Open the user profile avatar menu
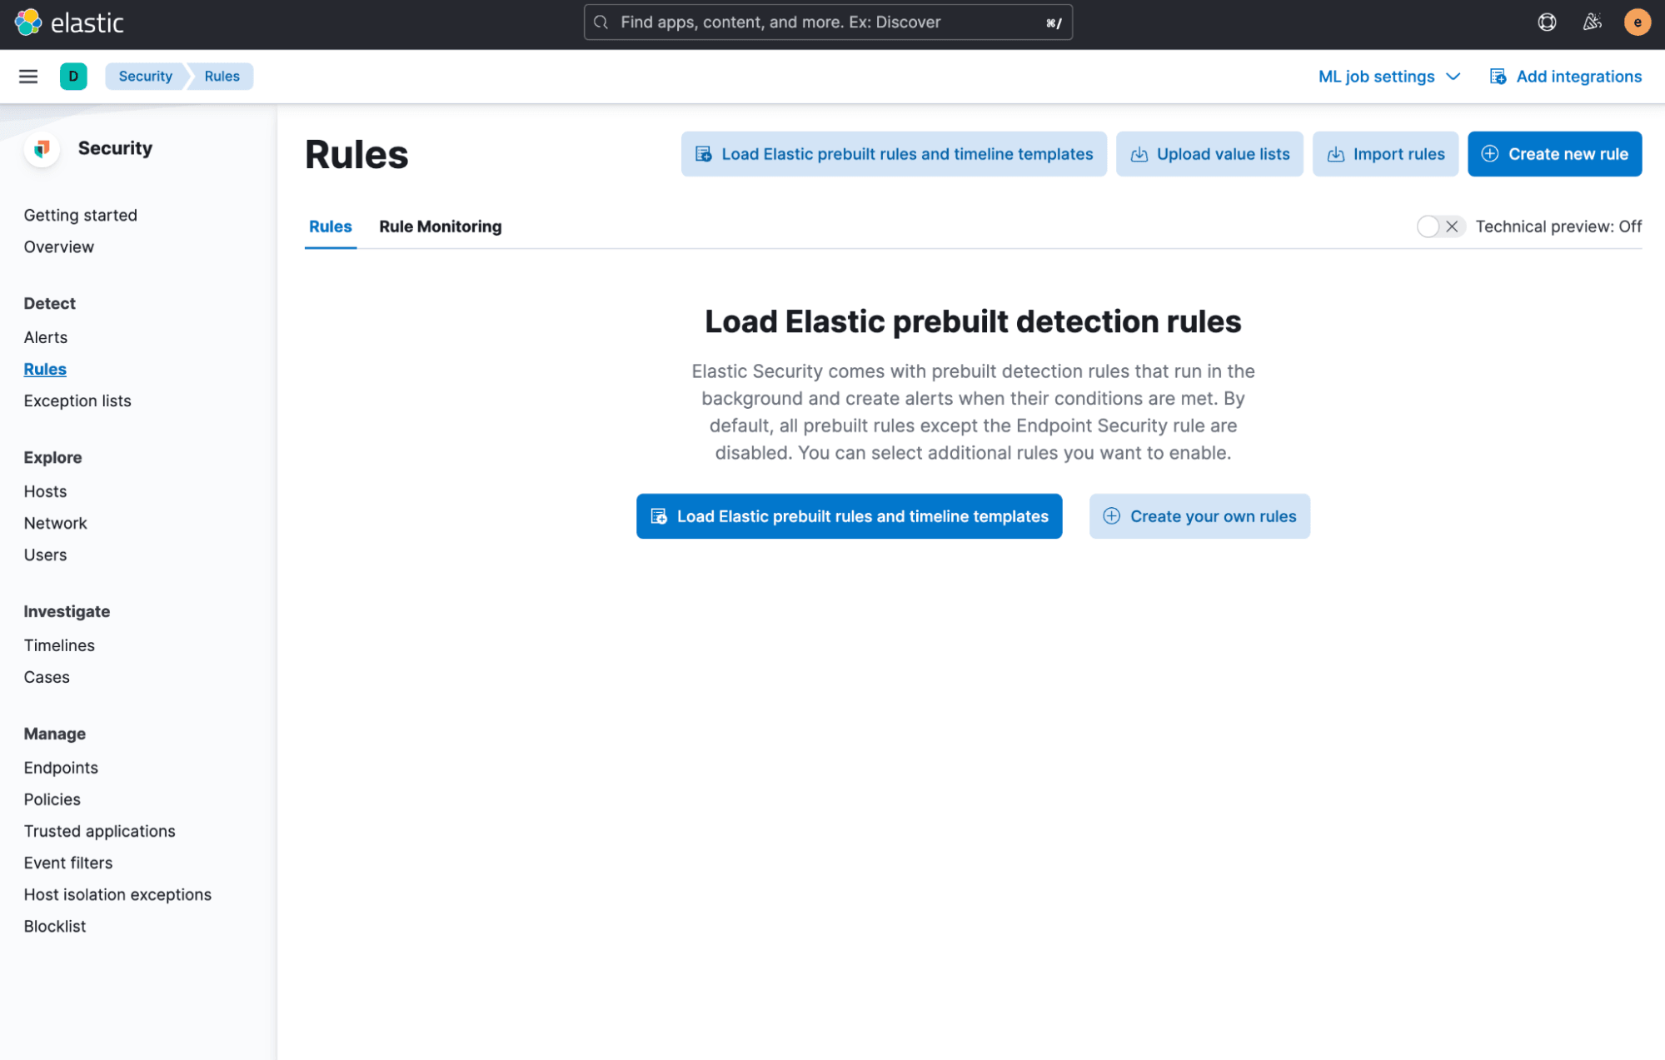 click(1637, 22)
